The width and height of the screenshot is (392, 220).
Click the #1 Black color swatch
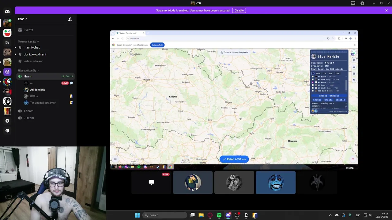click(316, 77)
